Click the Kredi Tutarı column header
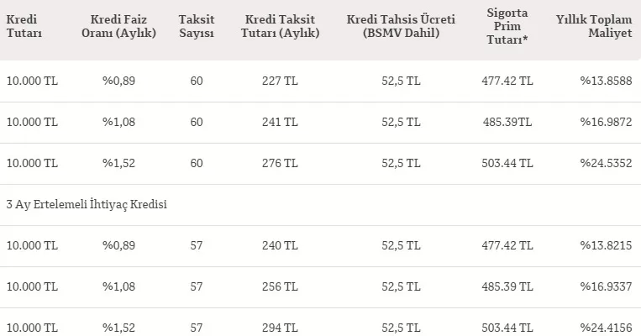The height and width of the screenshot is (336, 641). (24, 28)
